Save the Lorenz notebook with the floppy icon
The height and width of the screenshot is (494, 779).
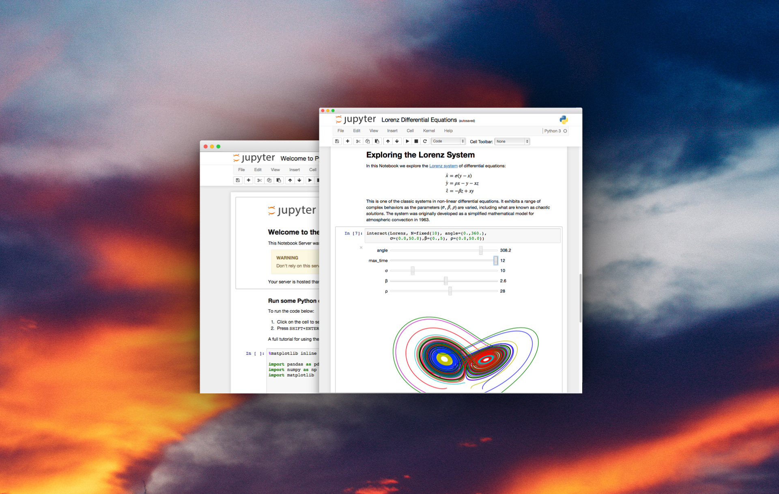pos(337,141)
